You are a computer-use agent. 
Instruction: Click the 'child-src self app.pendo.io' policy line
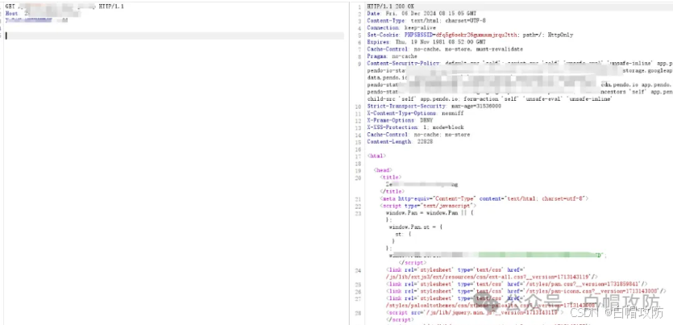(x=490, y=98)
